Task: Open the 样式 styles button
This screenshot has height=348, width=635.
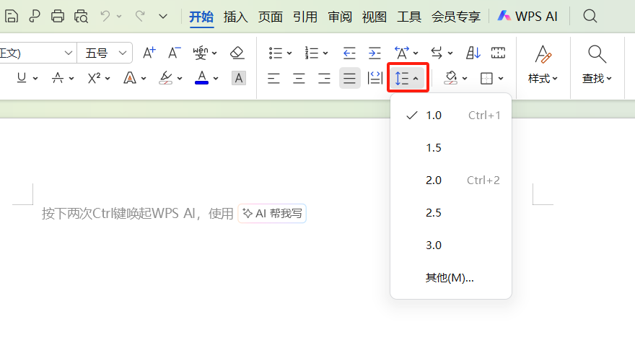Action: coord(543,65)
